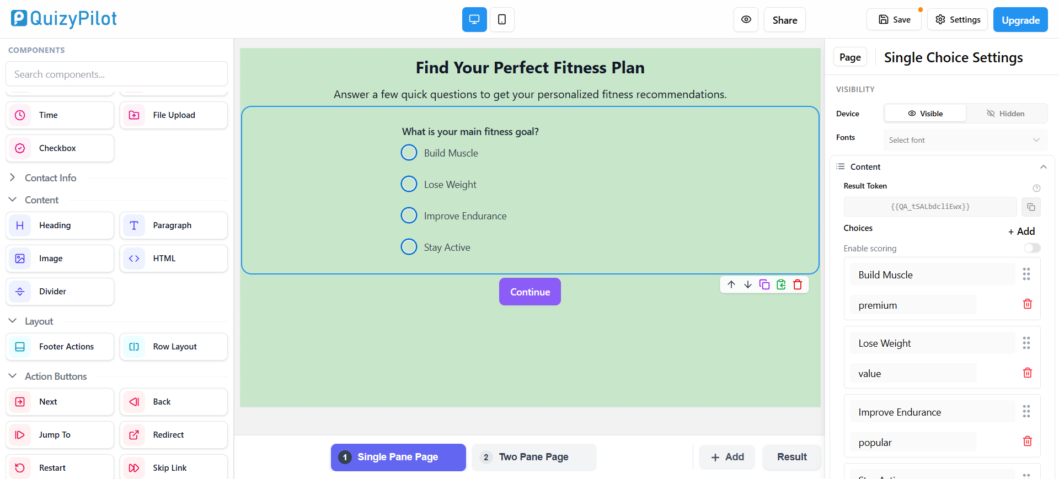The image size is (1059, 479).
Task: Switch to Two Pane Page tab
Action: (534, 457)
